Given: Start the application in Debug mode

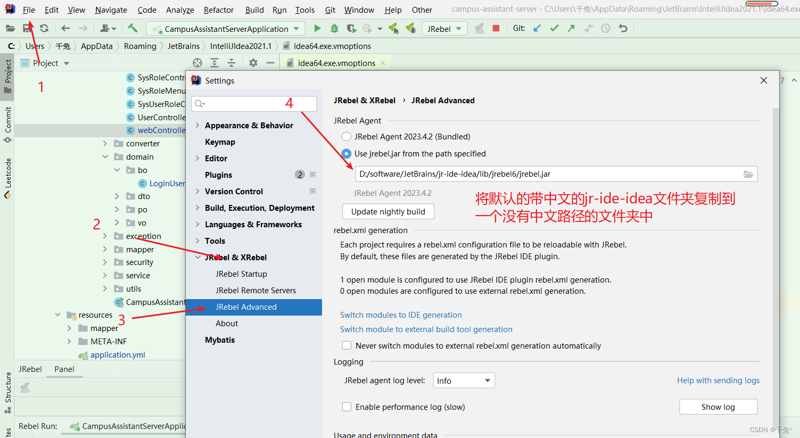Looking at the screenshot, I should [x=334, y=28].
